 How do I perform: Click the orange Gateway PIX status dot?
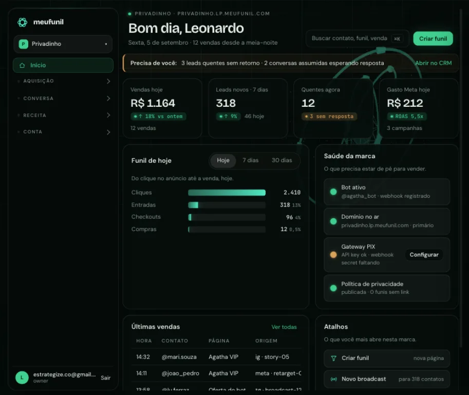pyautogui.click(x=333, y=255)
